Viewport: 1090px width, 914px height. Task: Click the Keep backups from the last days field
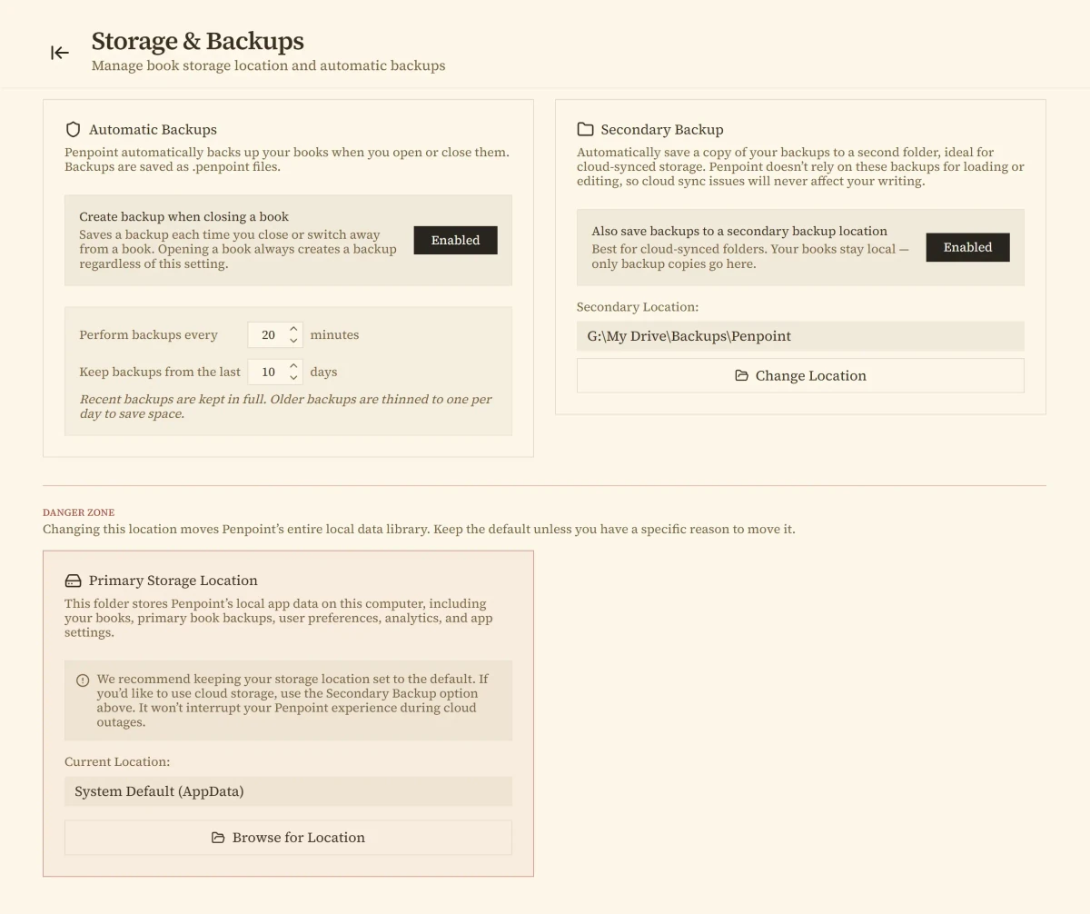pos(275,372)
